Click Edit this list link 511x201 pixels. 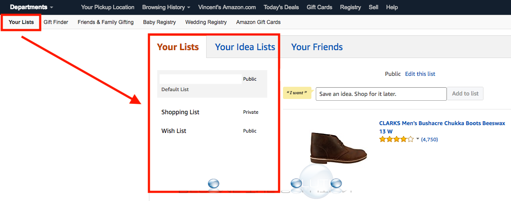click(x=420, y=74)
